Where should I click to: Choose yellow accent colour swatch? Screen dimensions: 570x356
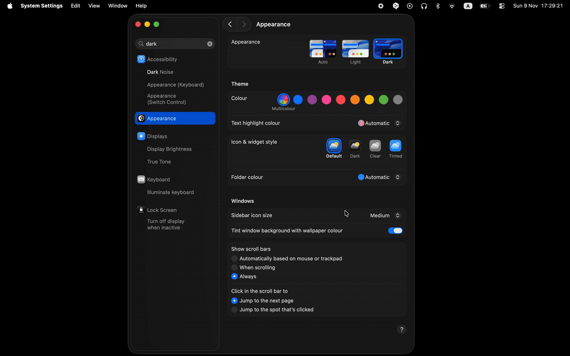click(369, 100)
